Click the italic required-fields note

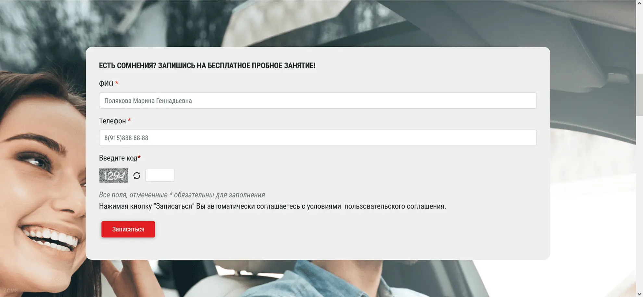(182, 195)
